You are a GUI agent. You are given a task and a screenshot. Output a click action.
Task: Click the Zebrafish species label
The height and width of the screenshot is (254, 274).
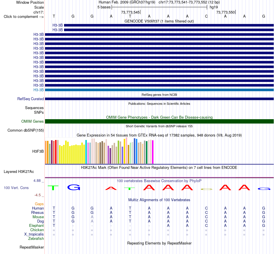tap(36, 239)
